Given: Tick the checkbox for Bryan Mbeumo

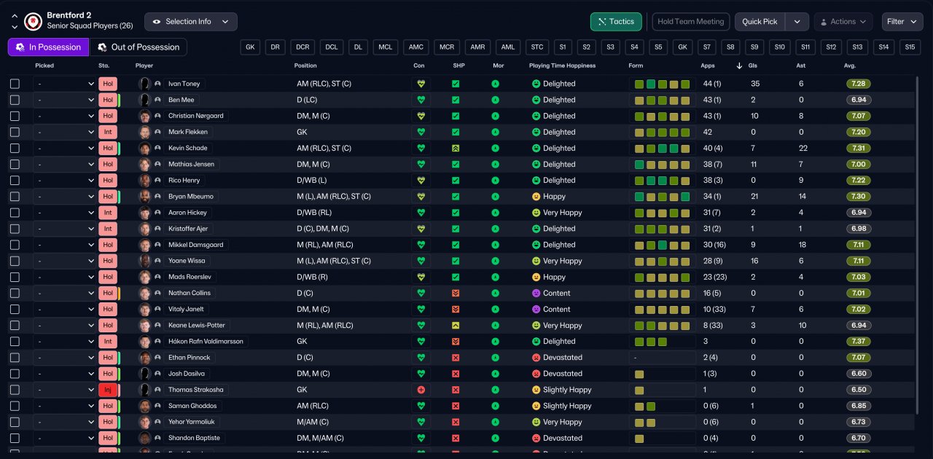Looking at the screenshot, I should (15, 197).
